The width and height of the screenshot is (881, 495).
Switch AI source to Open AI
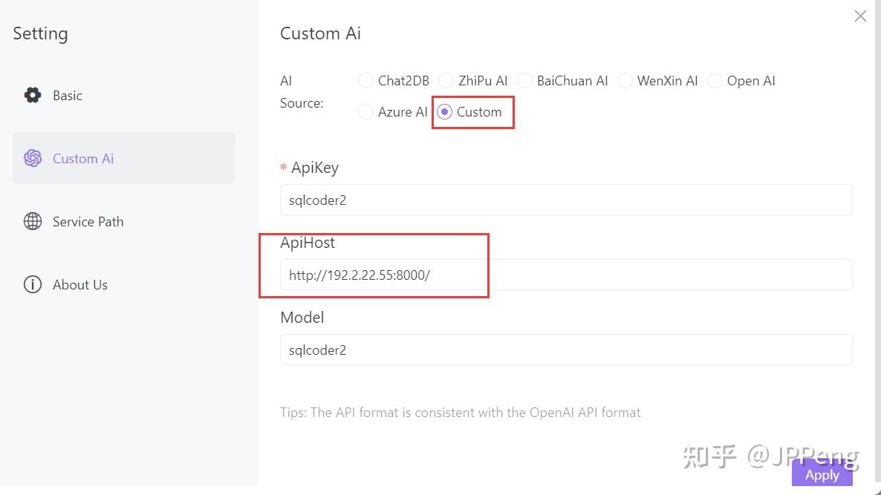click(715, 81)
